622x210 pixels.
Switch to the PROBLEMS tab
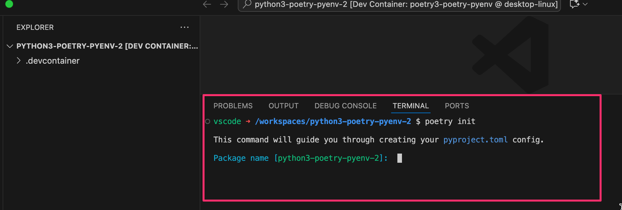pyautogui.click(x=233, y=106)
